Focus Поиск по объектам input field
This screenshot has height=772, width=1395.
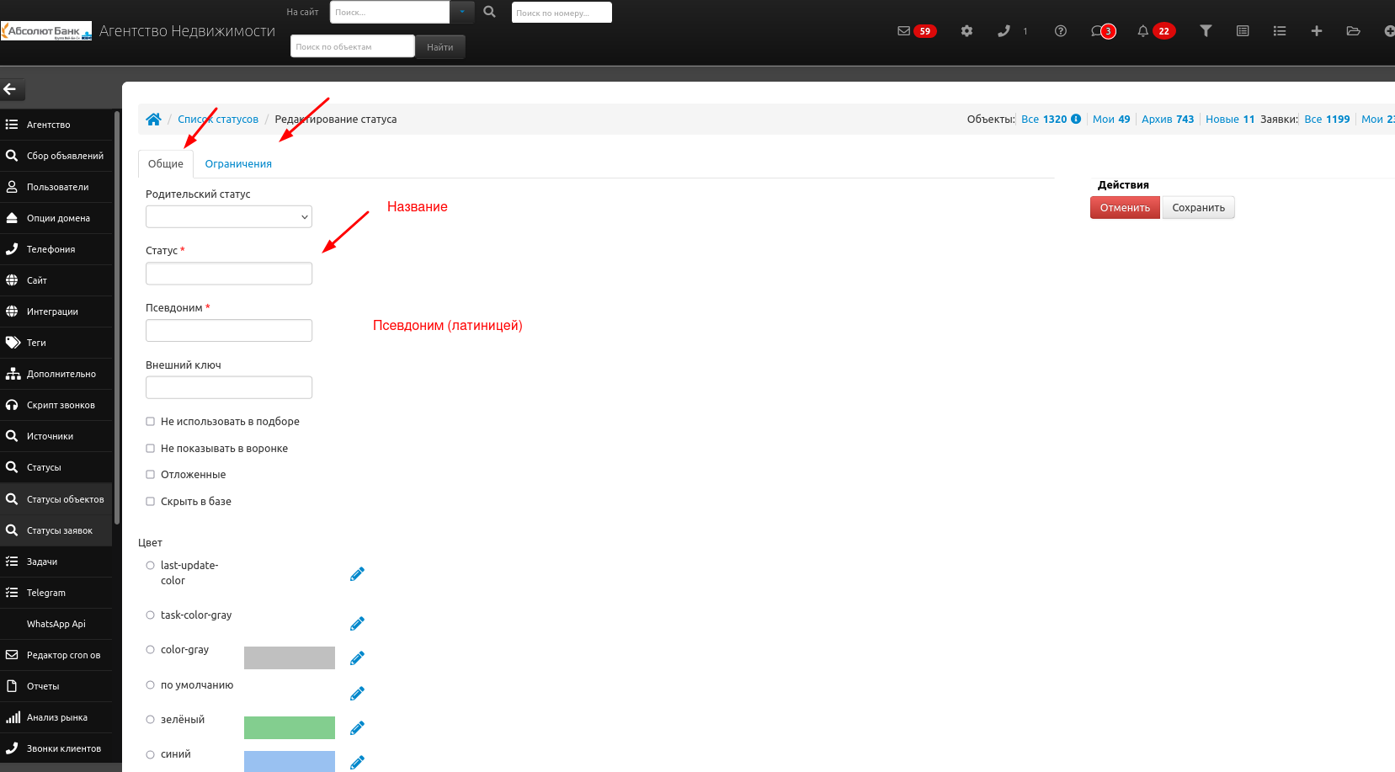coord(353,46)
